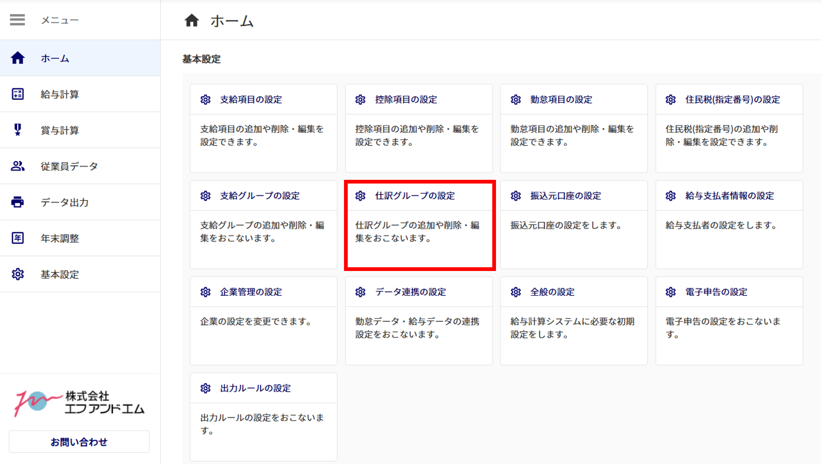Viewport: 821px width, 464px height.
Task: Click the 年末調整 sidebar icon
Action: (17, 238)
